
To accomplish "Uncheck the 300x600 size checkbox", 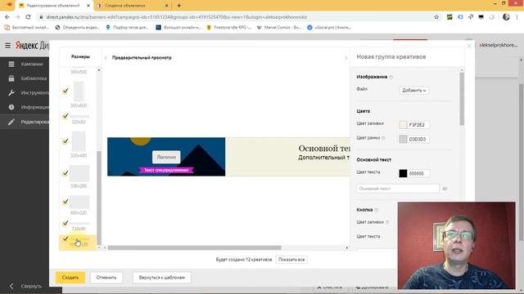I will pos(65,91).
